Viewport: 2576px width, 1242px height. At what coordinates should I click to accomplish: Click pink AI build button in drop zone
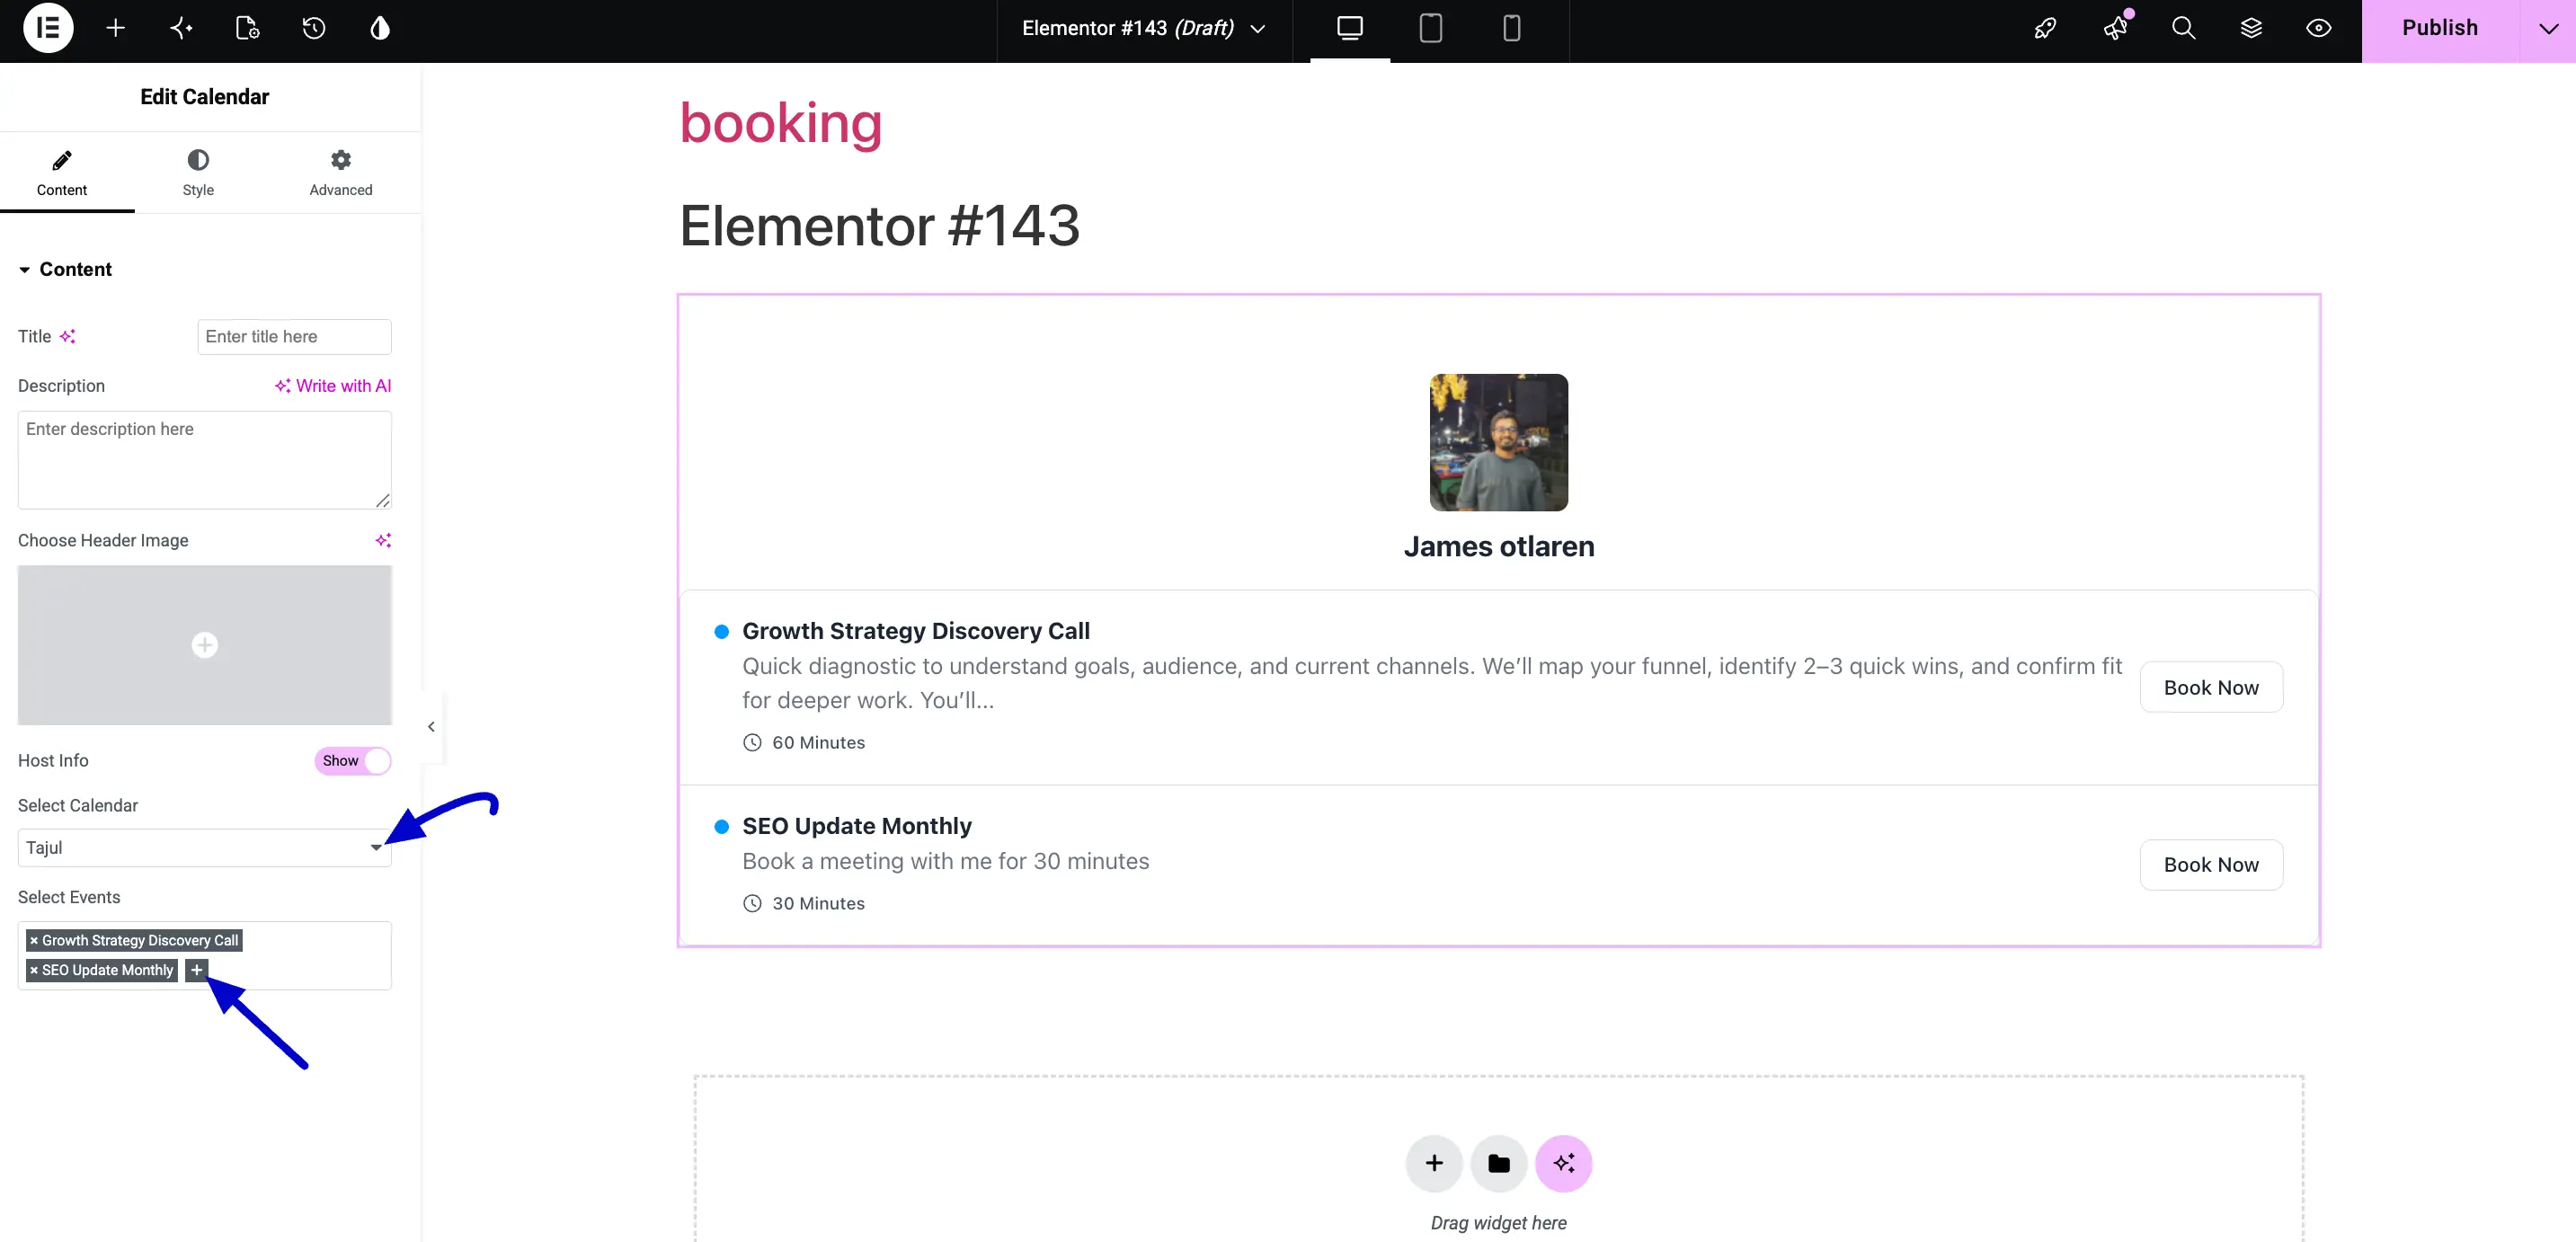(1564, 1164)
